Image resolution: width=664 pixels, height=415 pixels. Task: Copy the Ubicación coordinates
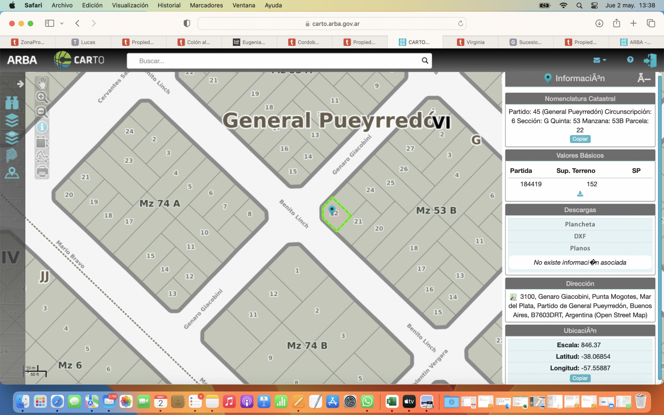pyautogui.click(x=580, y=378)
